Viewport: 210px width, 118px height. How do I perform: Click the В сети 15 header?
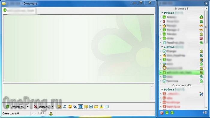click(181, 9)
